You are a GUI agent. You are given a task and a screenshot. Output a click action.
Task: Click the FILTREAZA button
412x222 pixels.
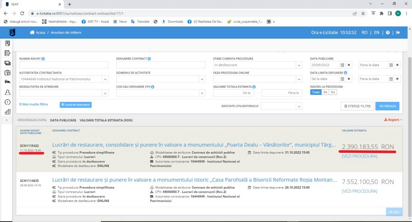(387, 106)
